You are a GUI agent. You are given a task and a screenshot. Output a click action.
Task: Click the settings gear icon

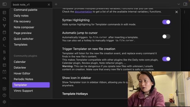coord(4,102)
